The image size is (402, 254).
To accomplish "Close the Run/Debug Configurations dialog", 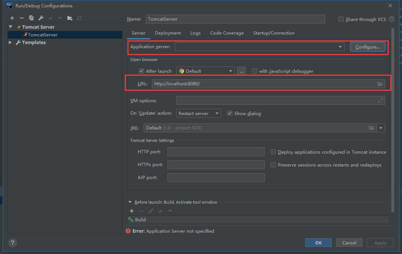I will pyautogui.click(x=390, y=6).
